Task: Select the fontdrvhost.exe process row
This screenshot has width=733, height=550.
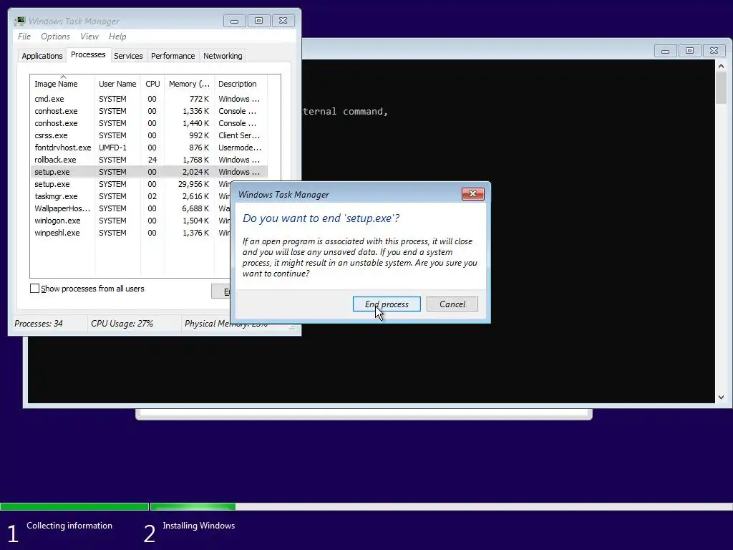Action: [x=149, y=148]
